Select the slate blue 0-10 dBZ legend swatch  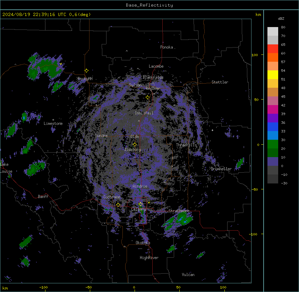click(x=273, y=161)
